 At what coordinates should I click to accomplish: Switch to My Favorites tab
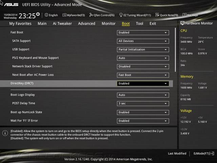pos(20,23)
